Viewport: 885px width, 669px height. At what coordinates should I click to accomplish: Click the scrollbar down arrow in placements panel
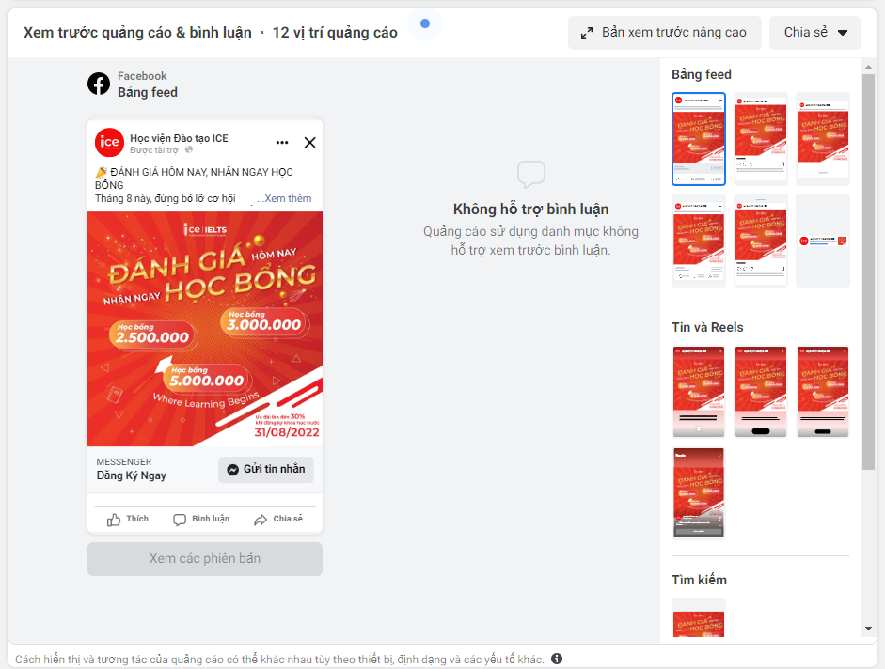tap(868, 629)
